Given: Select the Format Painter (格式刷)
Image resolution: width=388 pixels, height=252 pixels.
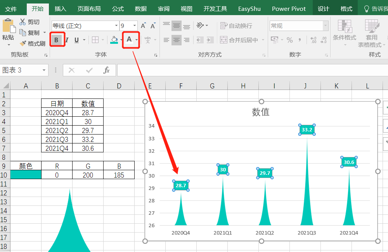Looking at the screenshot, I should 33,43.
